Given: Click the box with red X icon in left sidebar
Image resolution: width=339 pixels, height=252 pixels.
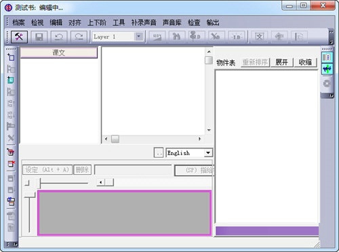Looking at the screenshot, I should click(11, 164).
